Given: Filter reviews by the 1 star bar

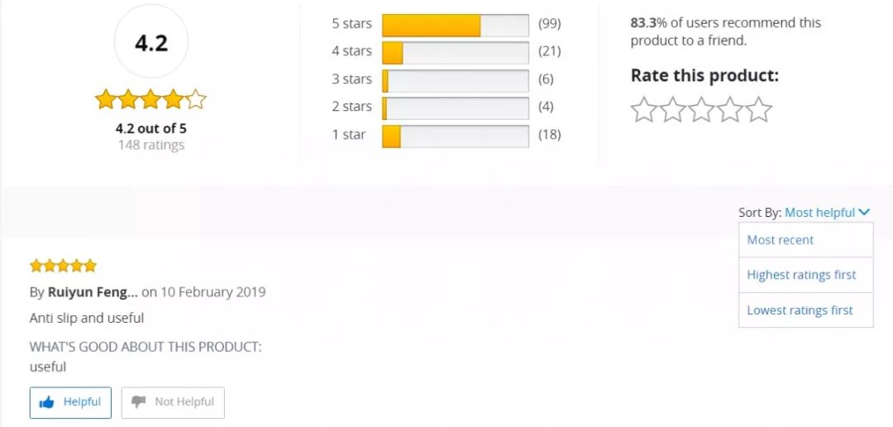Looking at the screenshot, I should tap(455, 137).
